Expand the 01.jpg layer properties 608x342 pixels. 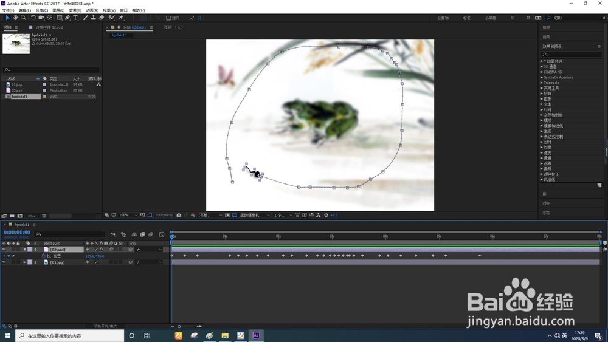click(25, 262)
